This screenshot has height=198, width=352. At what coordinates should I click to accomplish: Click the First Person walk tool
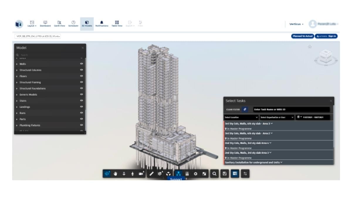click(x=132, y=174)
